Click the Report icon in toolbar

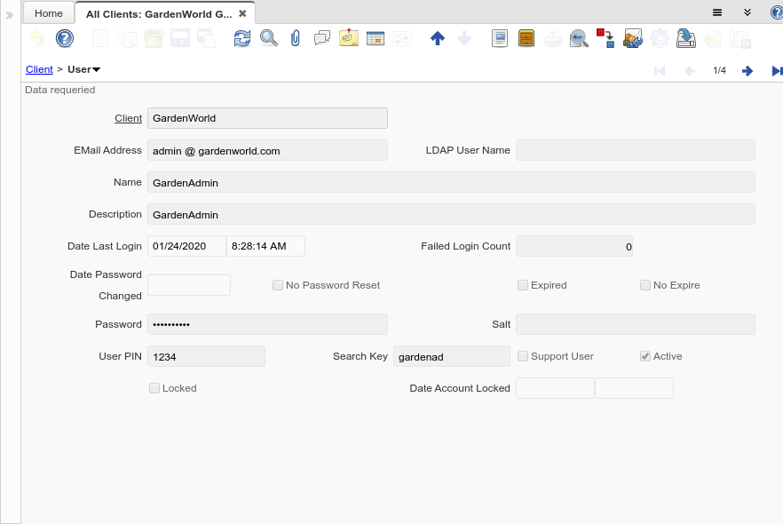(500, 38)
